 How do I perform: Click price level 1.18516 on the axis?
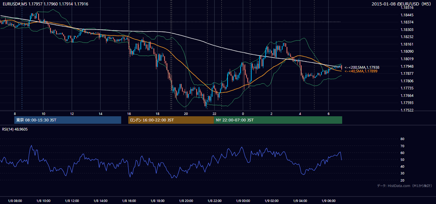pyautogui.click(x=407, y=7)
